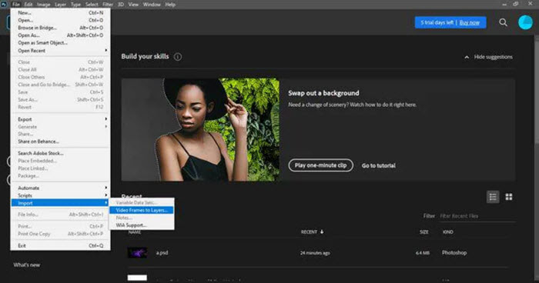Viewport: 539px width, 283px height.
Task: Open the Layer menu
Action: (x=61, y=5)
